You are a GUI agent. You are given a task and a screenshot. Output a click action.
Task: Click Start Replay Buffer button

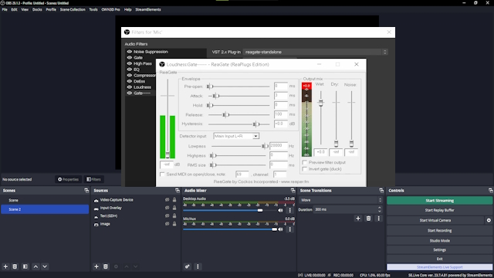pos(439,210)
